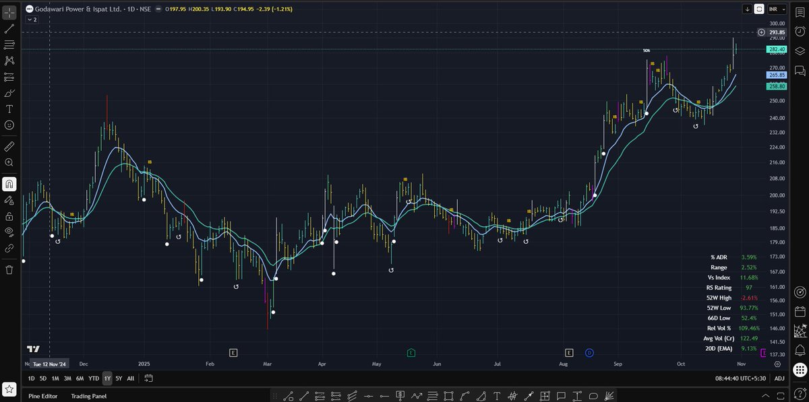Activate the zoom in tool
809x402 pixels.
(9, 162)
